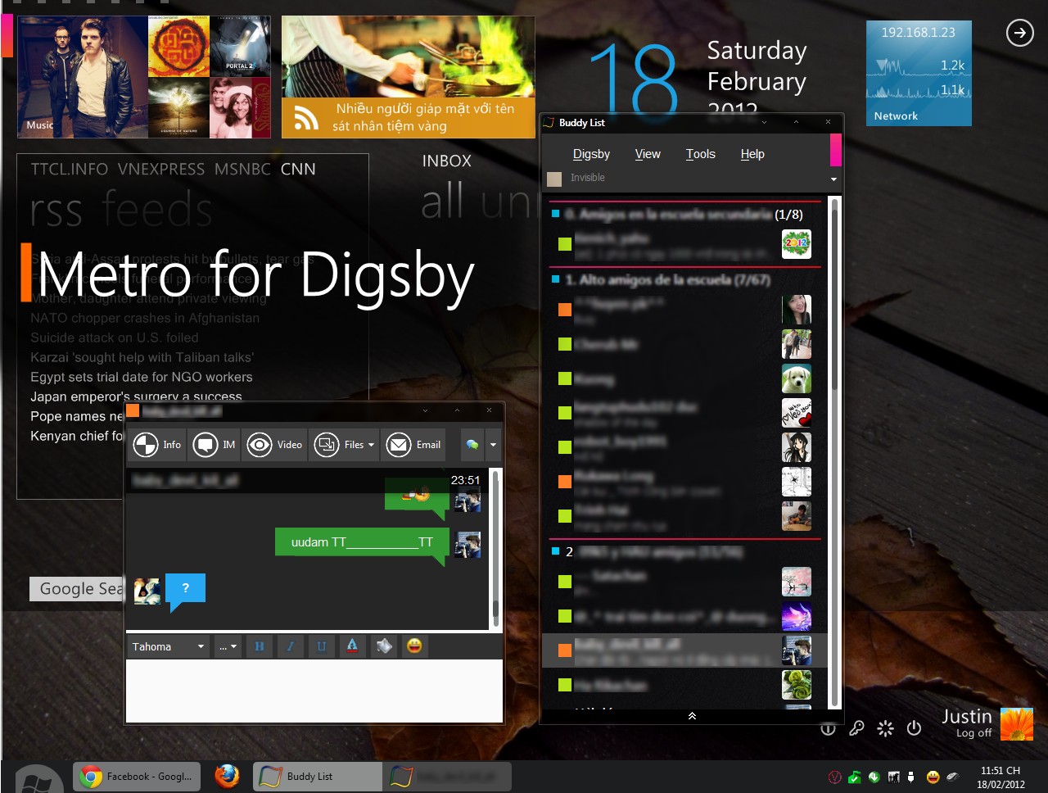Open the View menu
The image size is (1048, 793).
pyautogui.click(x=648, y=154)
